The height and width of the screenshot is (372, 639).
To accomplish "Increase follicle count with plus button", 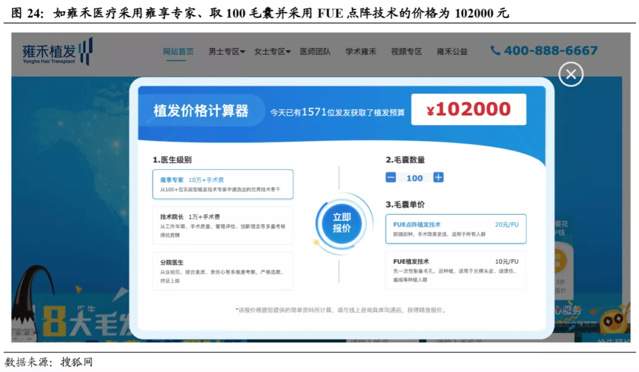I will (x=438, y=177).
